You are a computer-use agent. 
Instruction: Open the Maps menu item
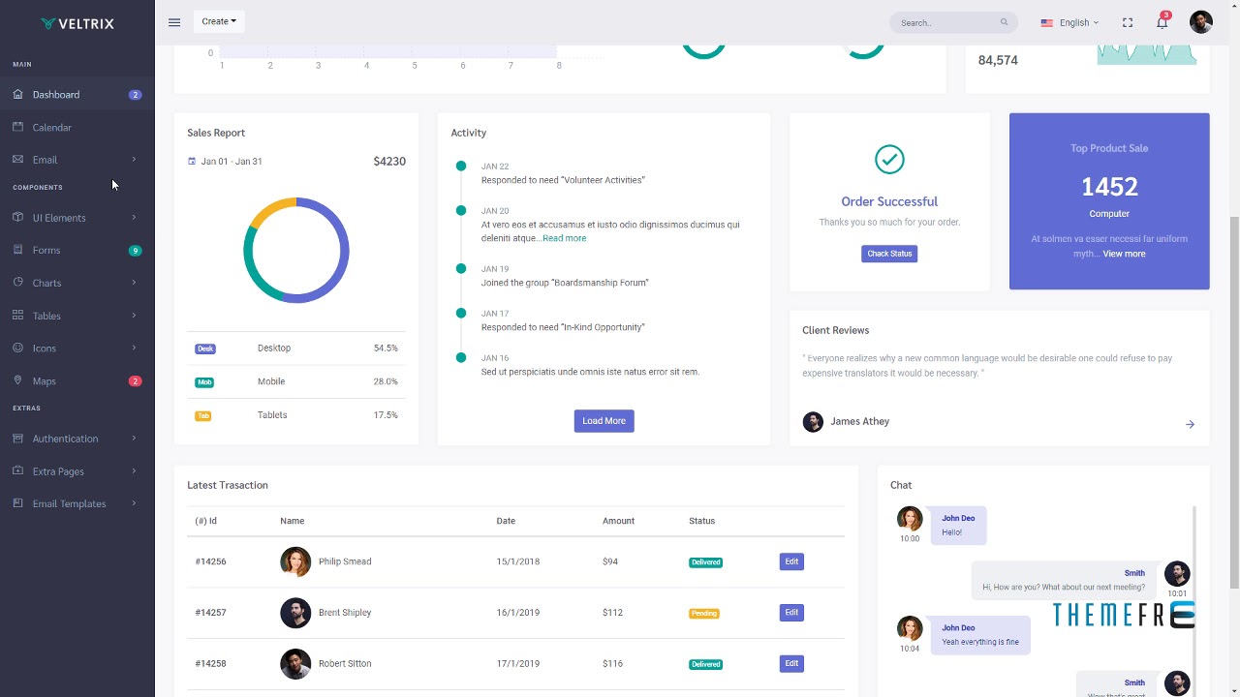point(77,380)
